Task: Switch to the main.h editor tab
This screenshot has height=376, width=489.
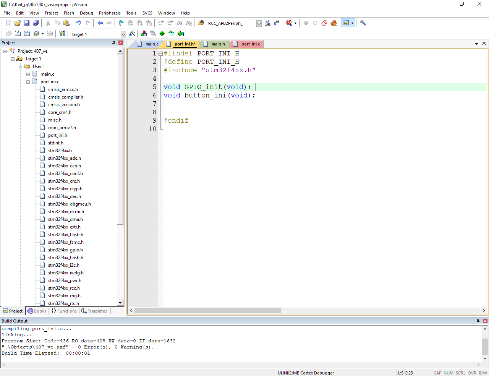Action: pyautogui.click(x=214, y=44)
